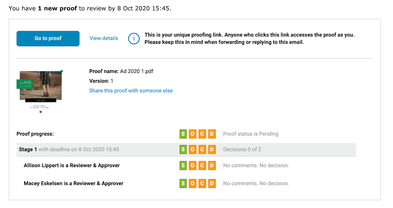The width and height of the screenshot is (393, 208).
Task: Click orange C icon in Stage 1 row
Action: [x=202, y=149]
